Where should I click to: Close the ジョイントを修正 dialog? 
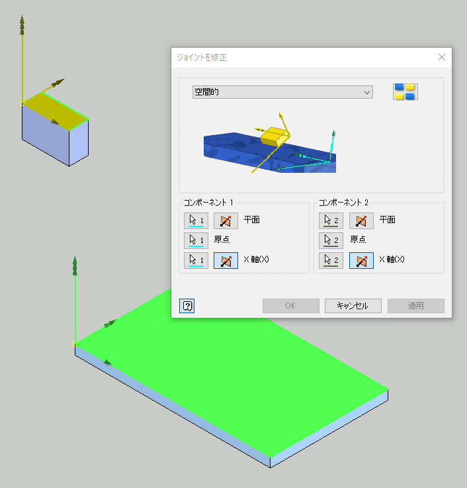click(x=442, y=57)
